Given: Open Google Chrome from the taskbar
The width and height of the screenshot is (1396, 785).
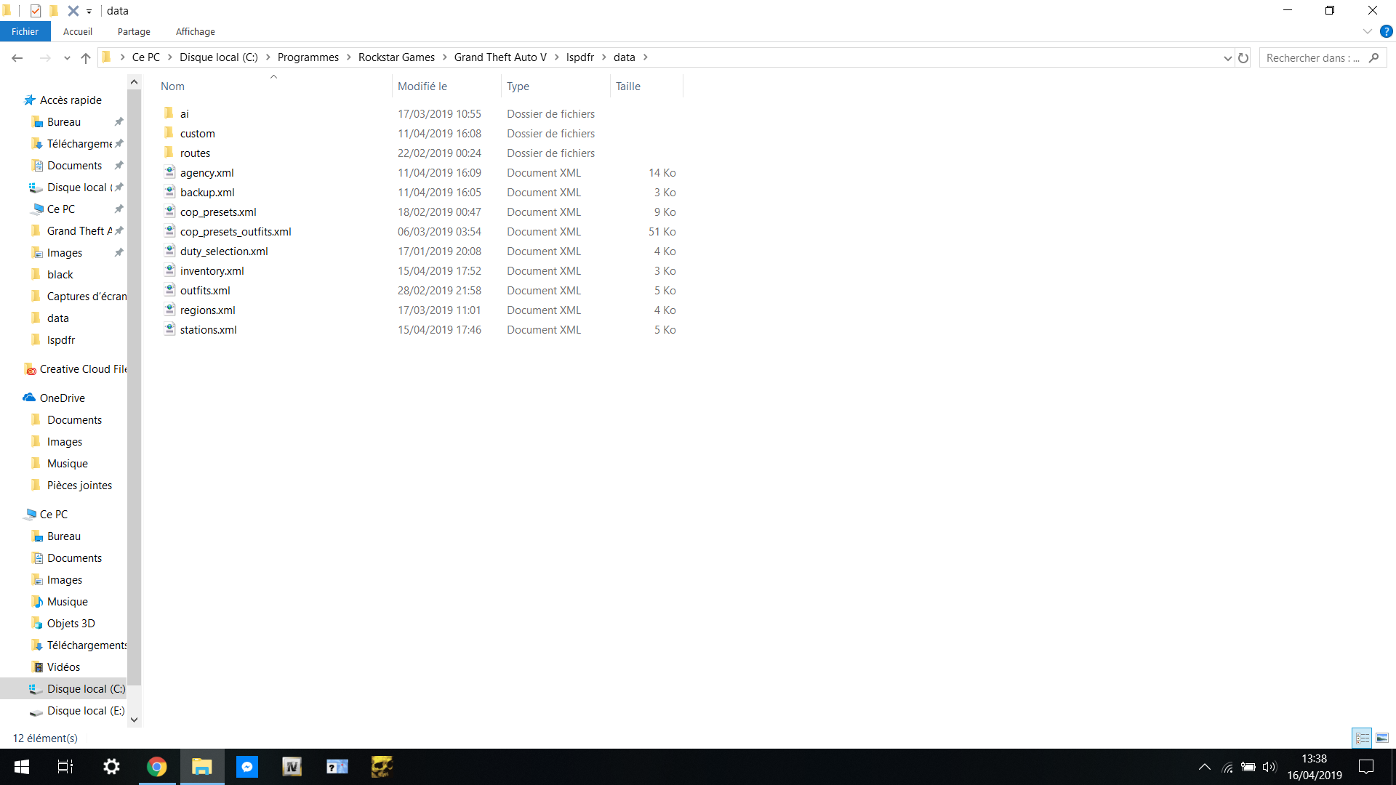Looking at the screenshot, I should pos(156,767).
